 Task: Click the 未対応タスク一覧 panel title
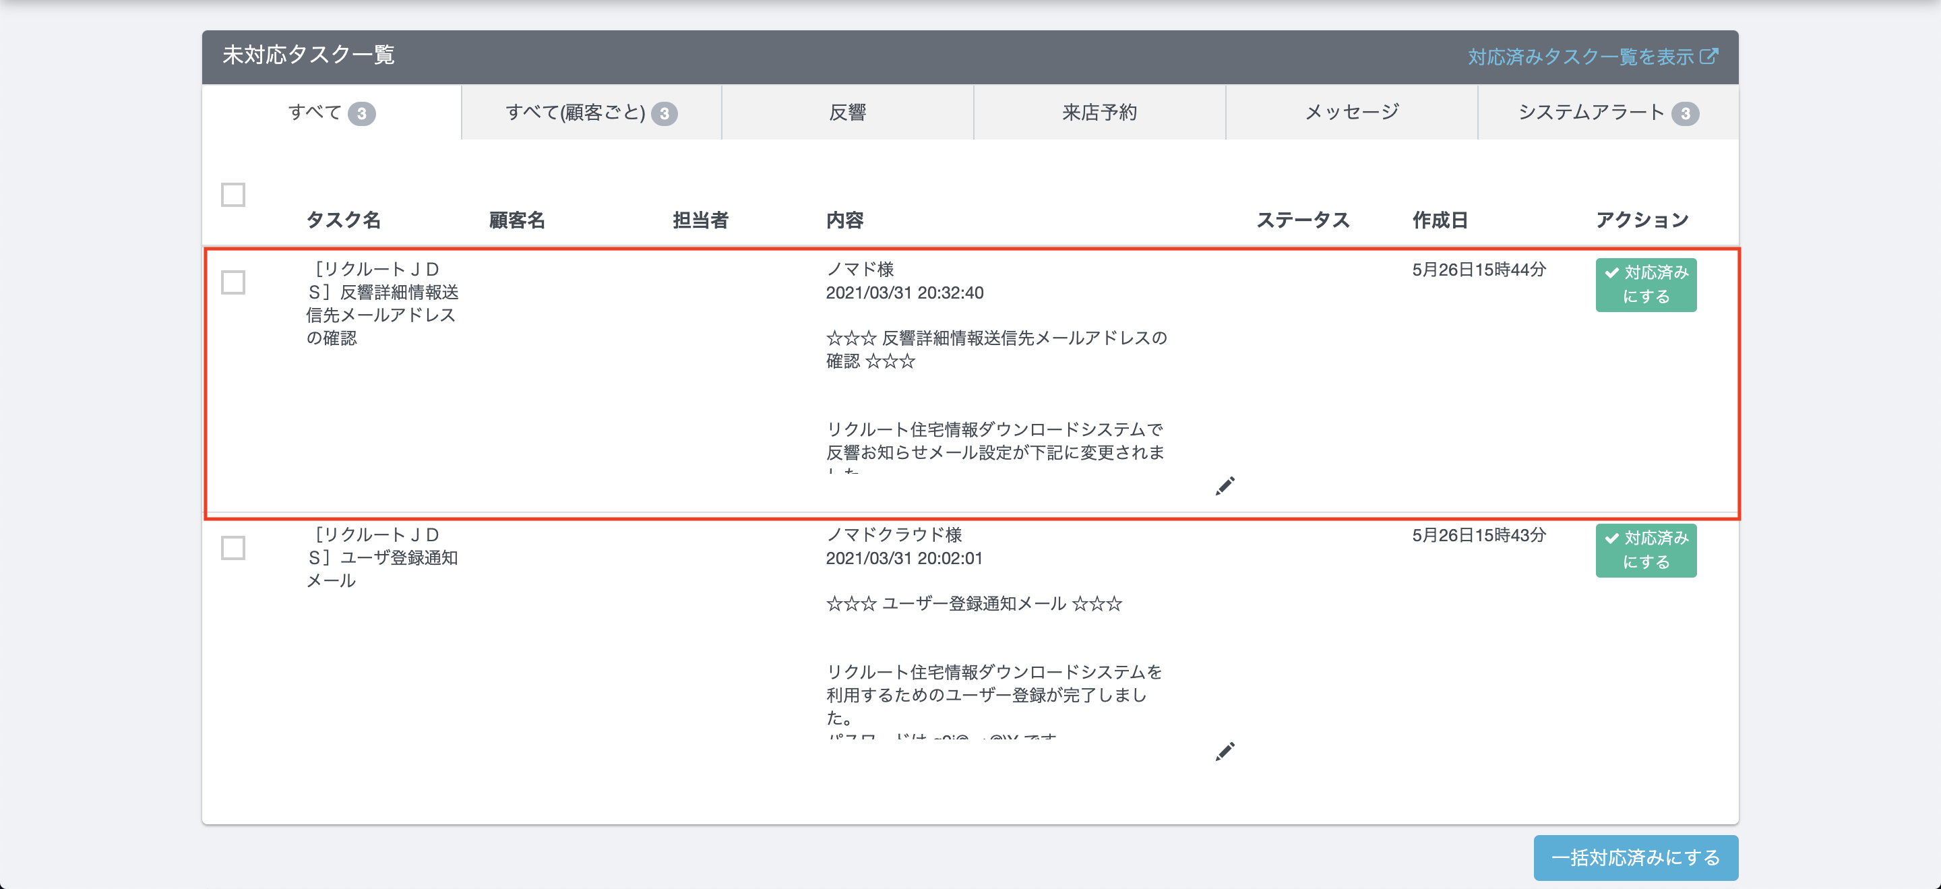[x=308, y=55]
